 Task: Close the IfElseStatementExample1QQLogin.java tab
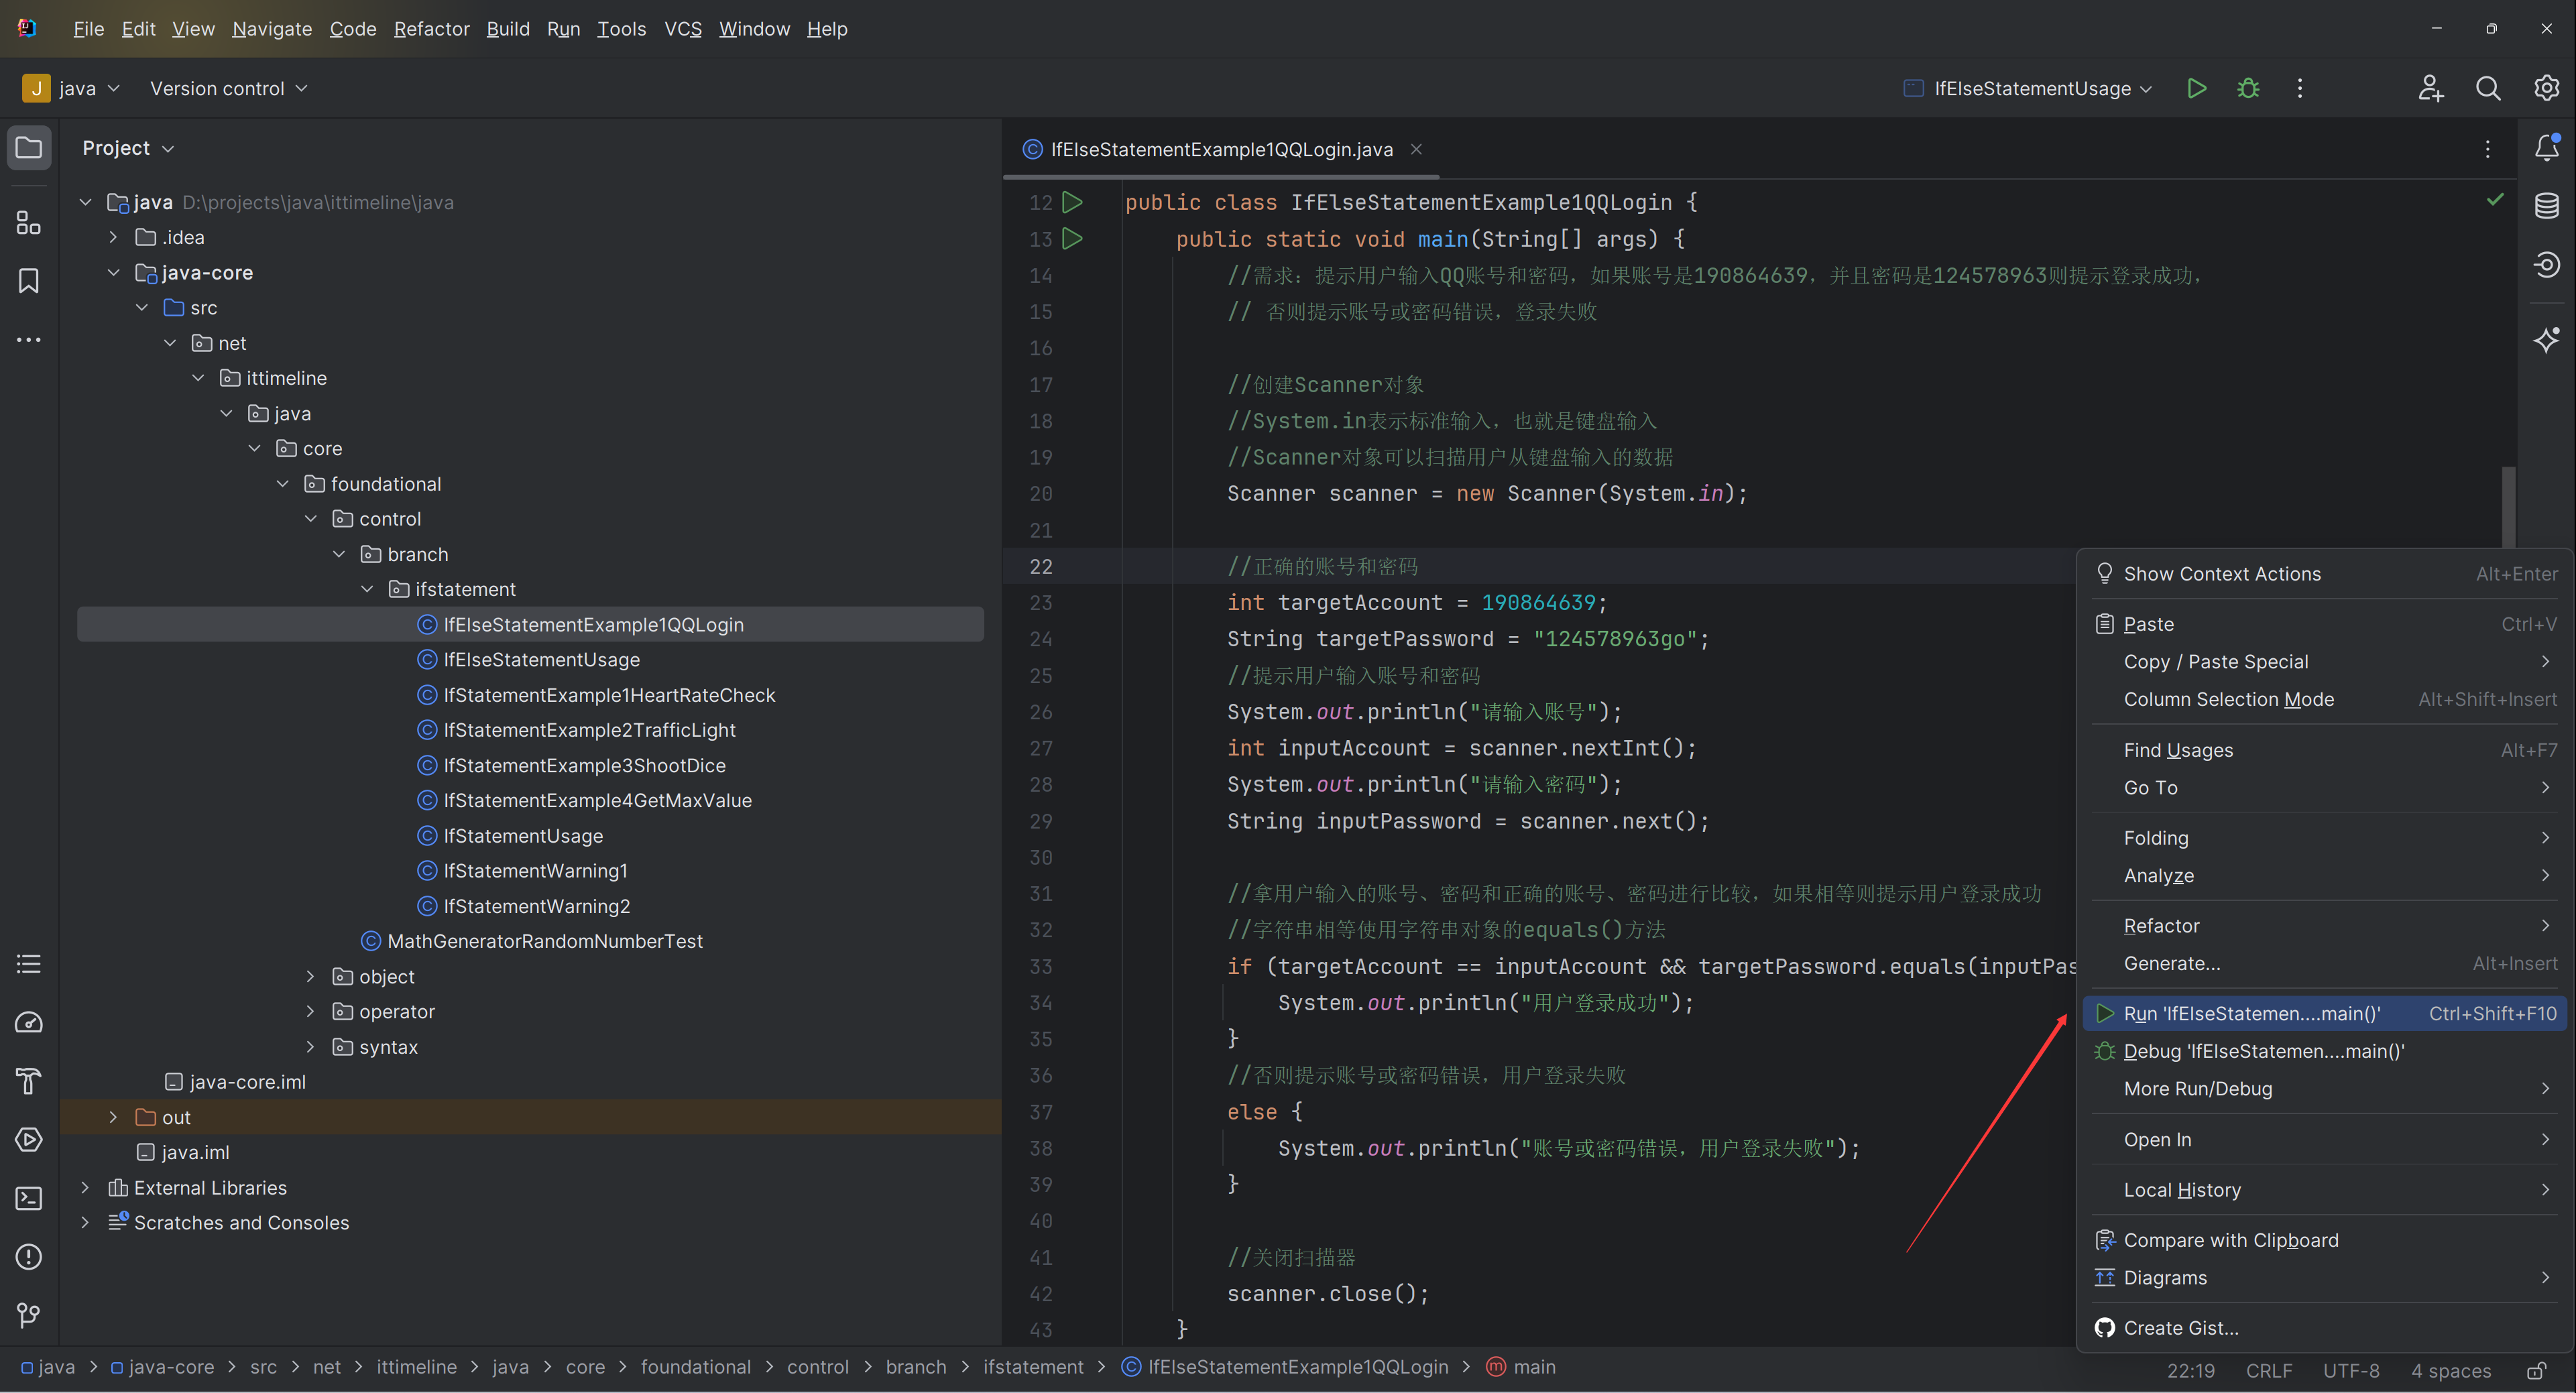tap(1416, 149)
